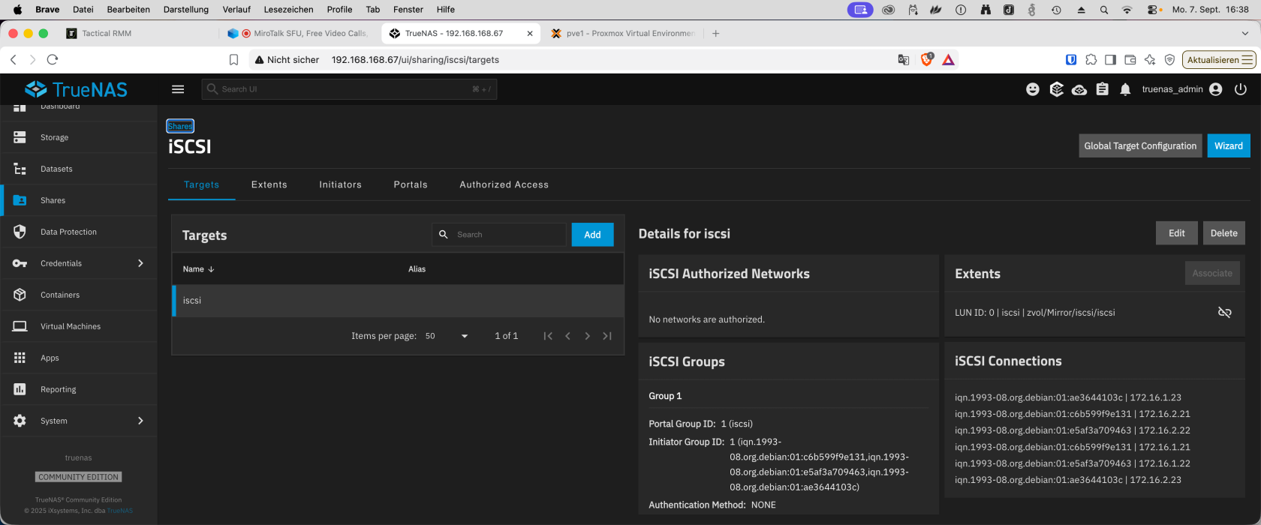Click the Associate extents button
The image size is (1261, 525).
pos(1212,273)
